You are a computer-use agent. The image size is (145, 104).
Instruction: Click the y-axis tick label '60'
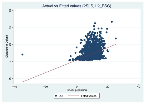[10, 10]
